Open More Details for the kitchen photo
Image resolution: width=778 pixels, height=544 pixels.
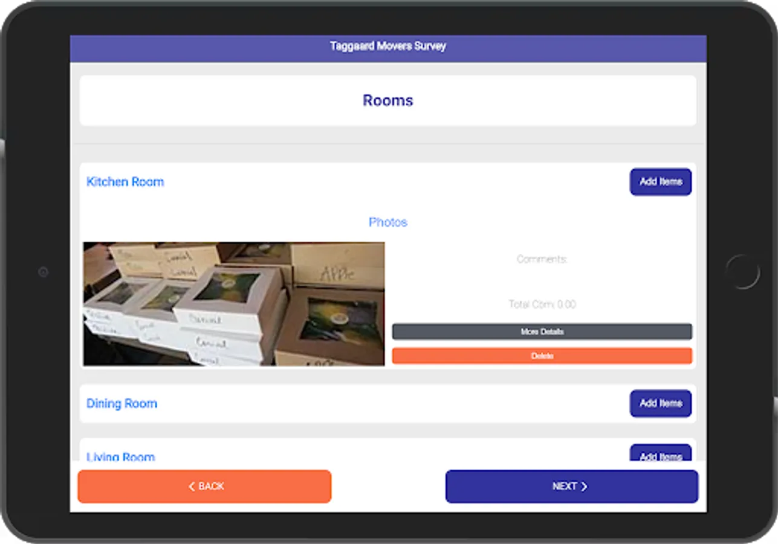point(542,332)
